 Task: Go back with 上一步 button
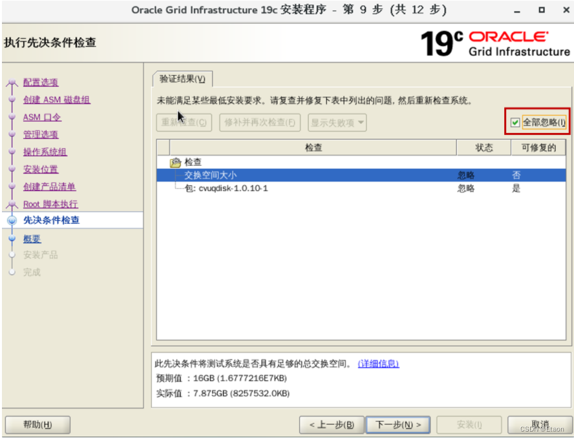pyautogui.click(x=332, y=425)
